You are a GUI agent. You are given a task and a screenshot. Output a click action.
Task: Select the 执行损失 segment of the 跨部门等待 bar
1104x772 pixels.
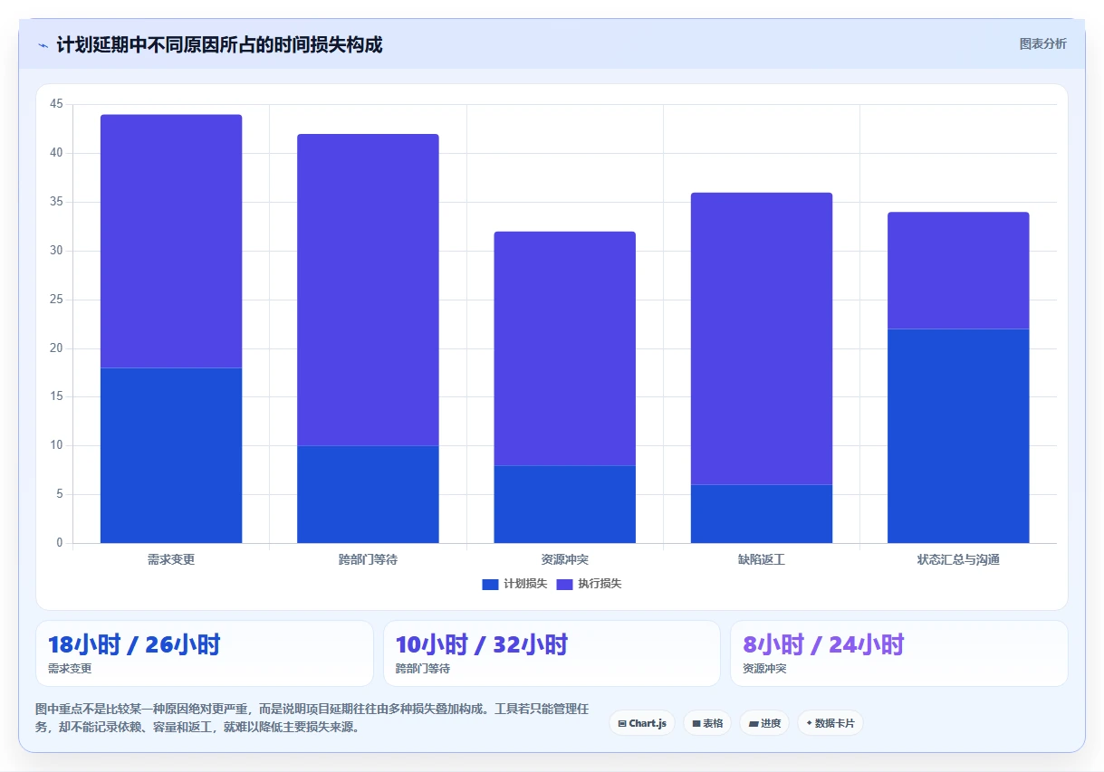368,290
